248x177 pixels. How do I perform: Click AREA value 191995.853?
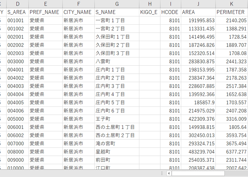coord(198,20)
